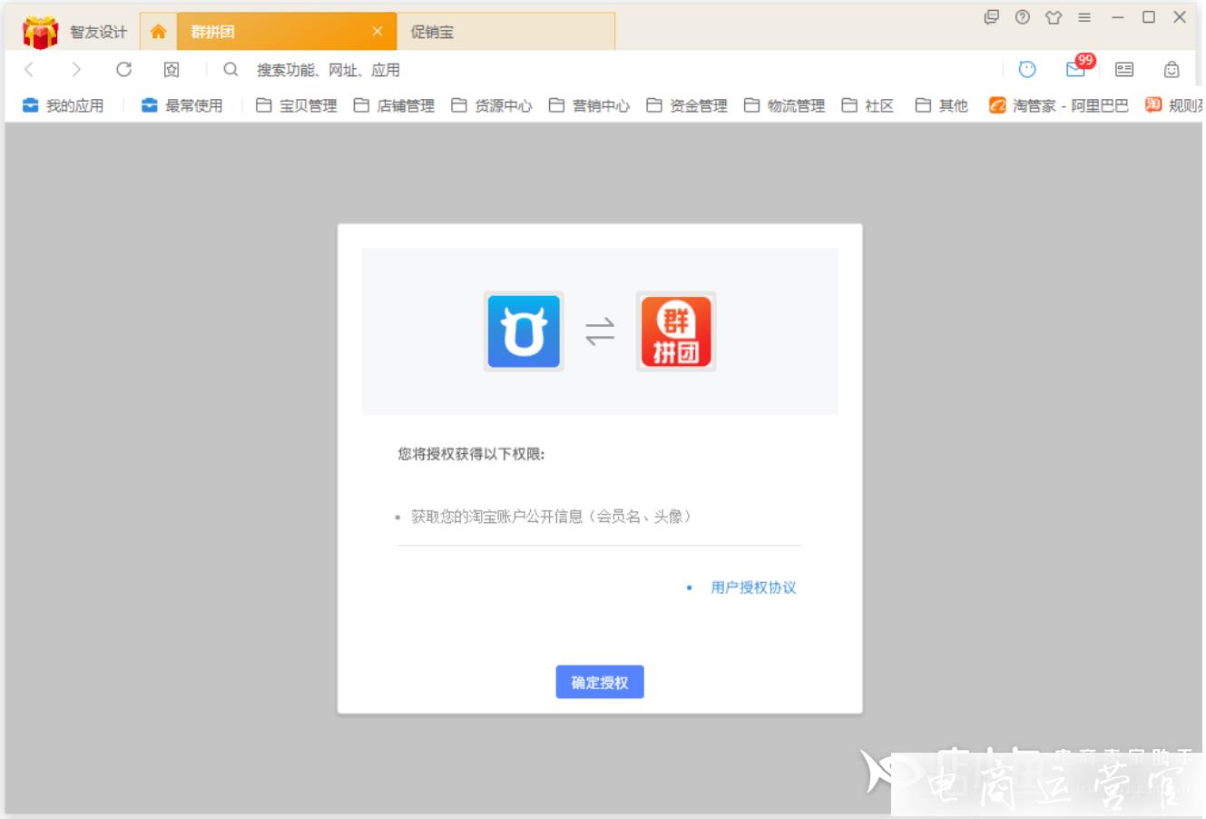Focus the 搜索功能、网址、应用 search field
Image resolution: width=1206 pixels, height=819 pixels.
click(328, 70)
